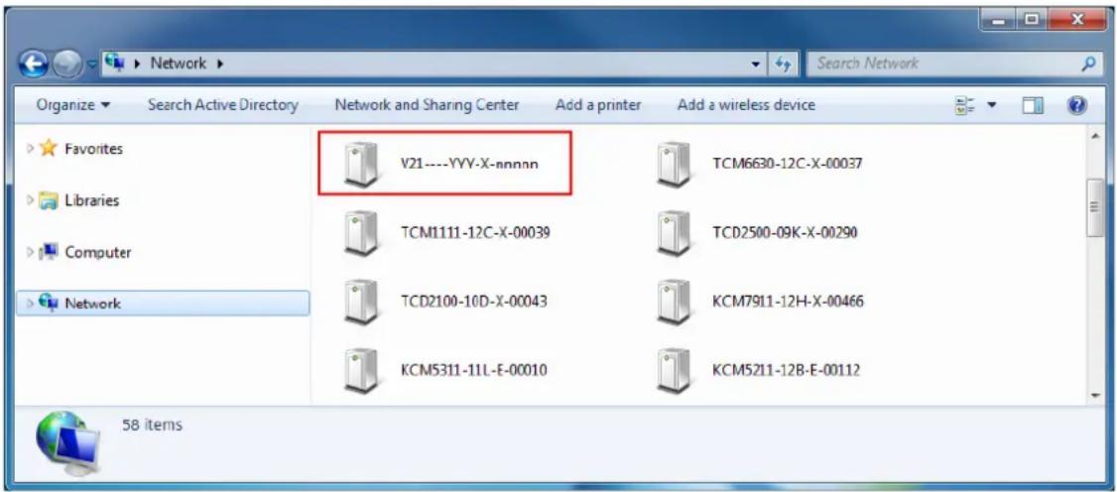
Task: Click the KCM5211-12B-E-00112 device icon
Action: (x=674, y=371)
